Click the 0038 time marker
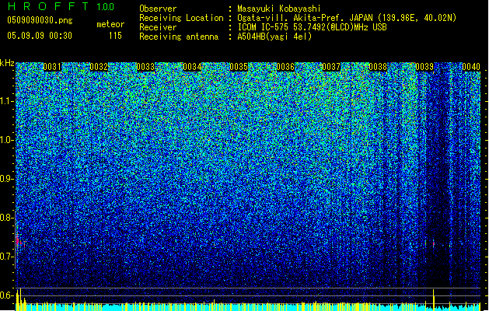 tap(378, 67)
